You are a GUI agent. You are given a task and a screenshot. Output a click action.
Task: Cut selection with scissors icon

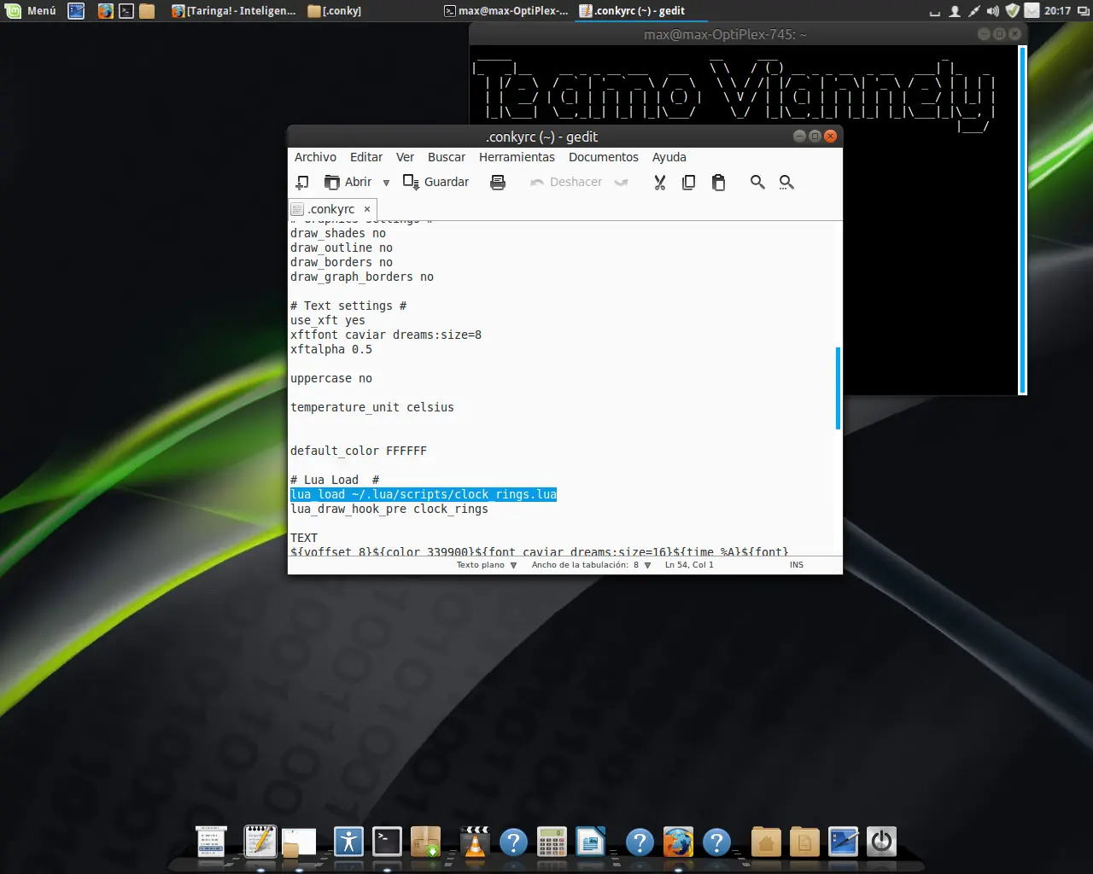tap(659, 183)
